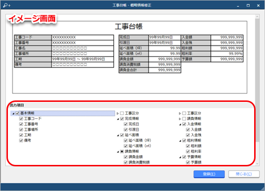Click the 出力項目 section header
This screenshot has width=265, height=191.
17,105
